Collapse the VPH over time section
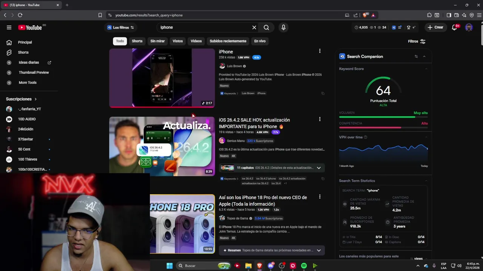Viewport: 483px width, 271px height. coord(426,137)
